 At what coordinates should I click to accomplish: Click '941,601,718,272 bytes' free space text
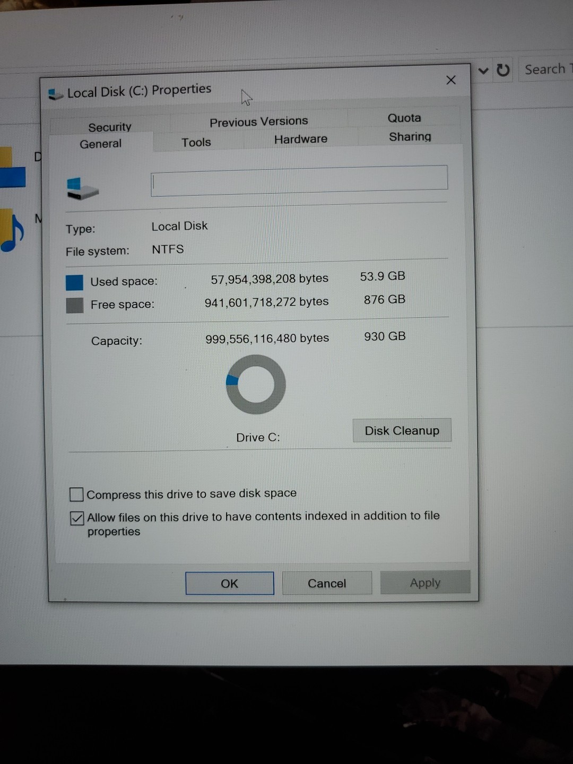point(267,302)
